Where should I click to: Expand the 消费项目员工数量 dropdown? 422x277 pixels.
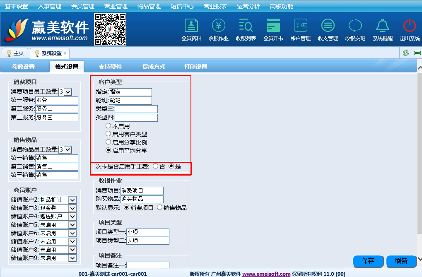[x=68, y=92]
